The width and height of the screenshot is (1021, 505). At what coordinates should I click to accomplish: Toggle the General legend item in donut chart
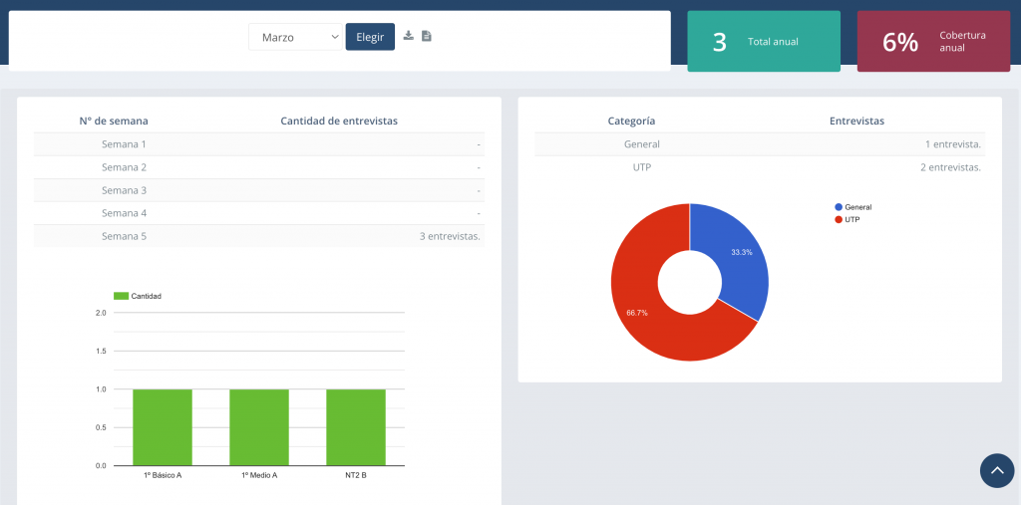(851, 207)
